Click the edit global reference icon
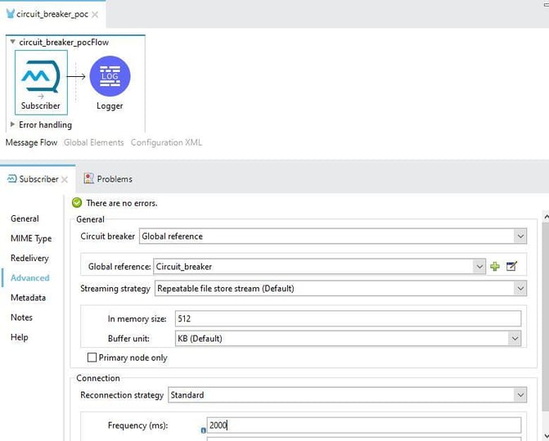This screenshot has height=441, width=549. click(511, 267)
